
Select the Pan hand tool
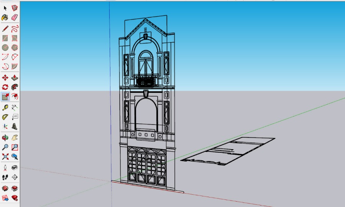pos(15,138)
